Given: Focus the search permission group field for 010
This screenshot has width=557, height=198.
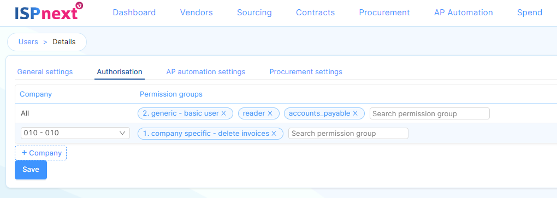Looking at the screenshot, I should point(348,134).
